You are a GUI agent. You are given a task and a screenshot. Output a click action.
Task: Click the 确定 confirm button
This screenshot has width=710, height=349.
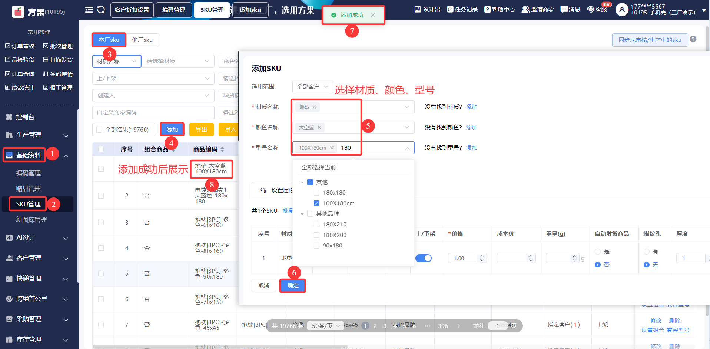293,286
